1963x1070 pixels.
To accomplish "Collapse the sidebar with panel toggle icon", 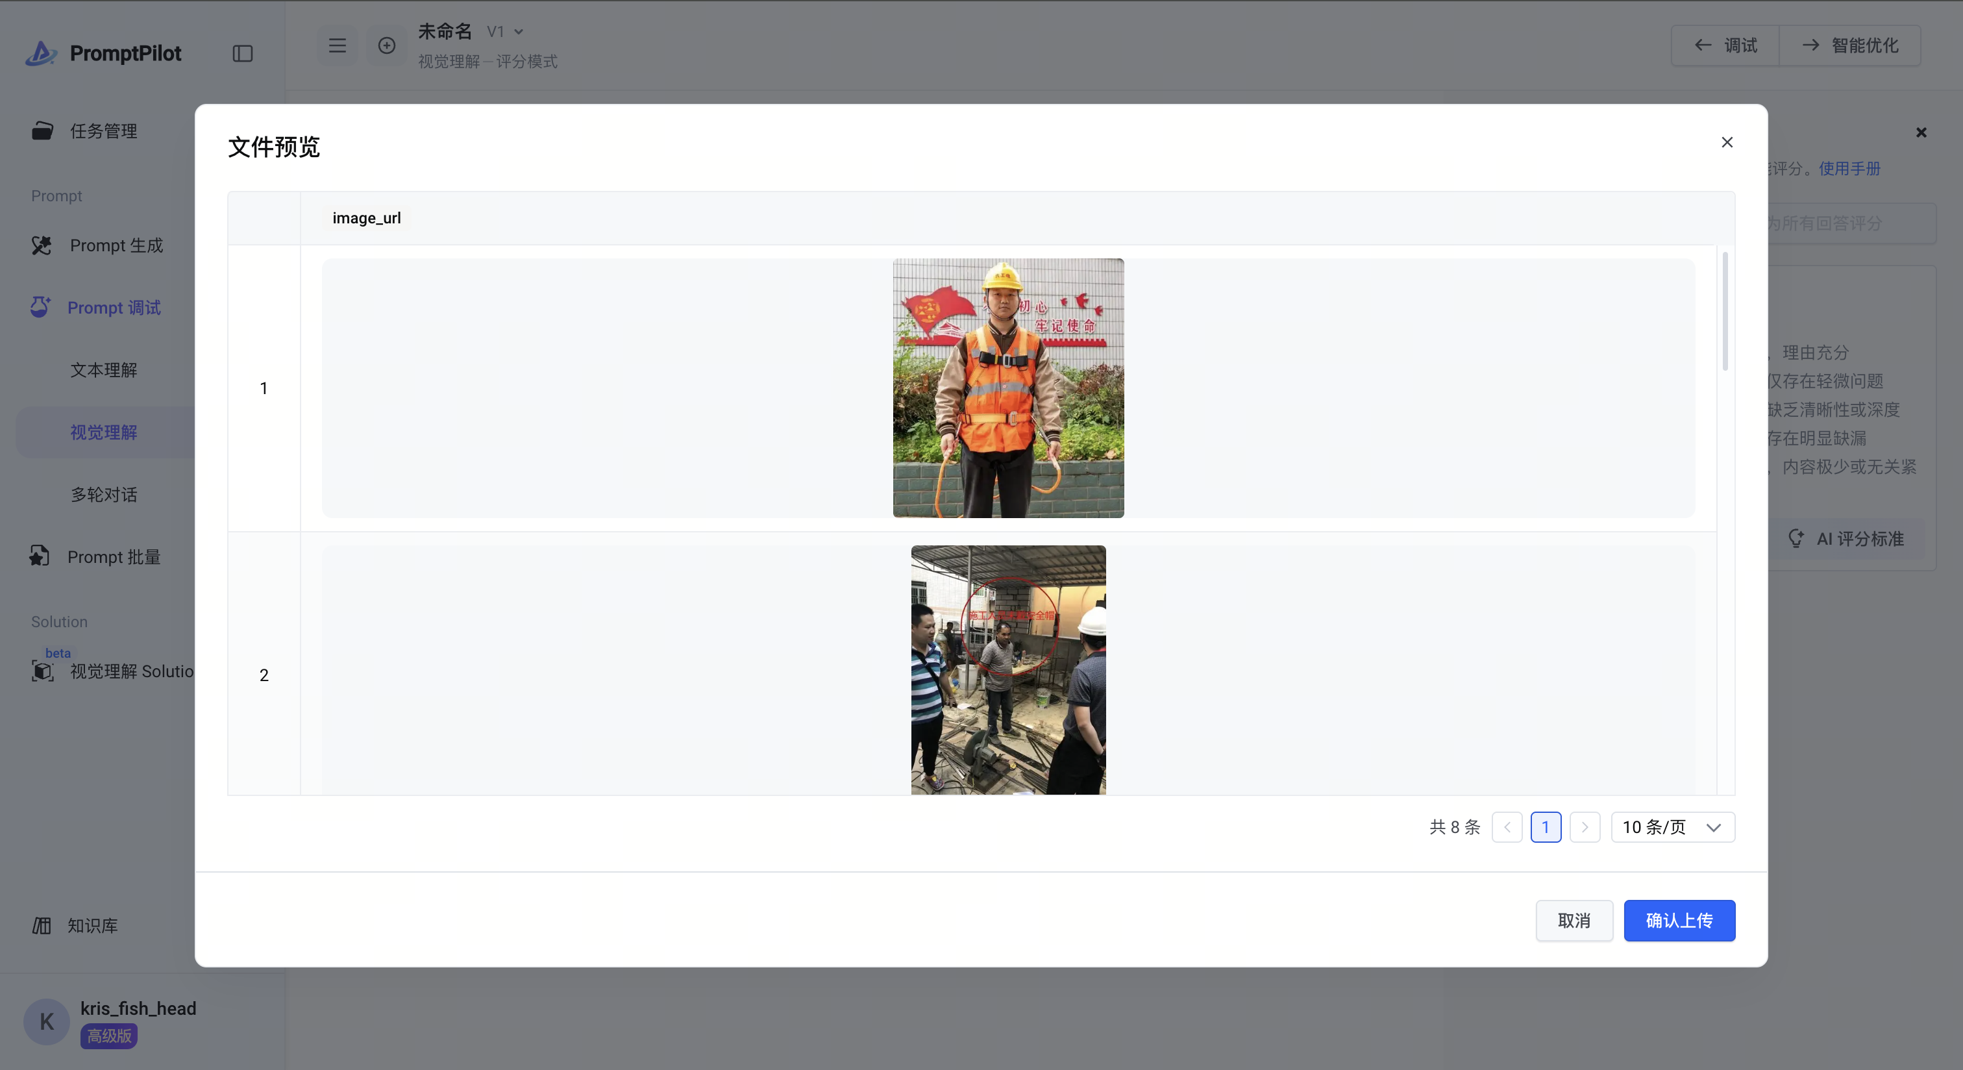I will [242, 53].
